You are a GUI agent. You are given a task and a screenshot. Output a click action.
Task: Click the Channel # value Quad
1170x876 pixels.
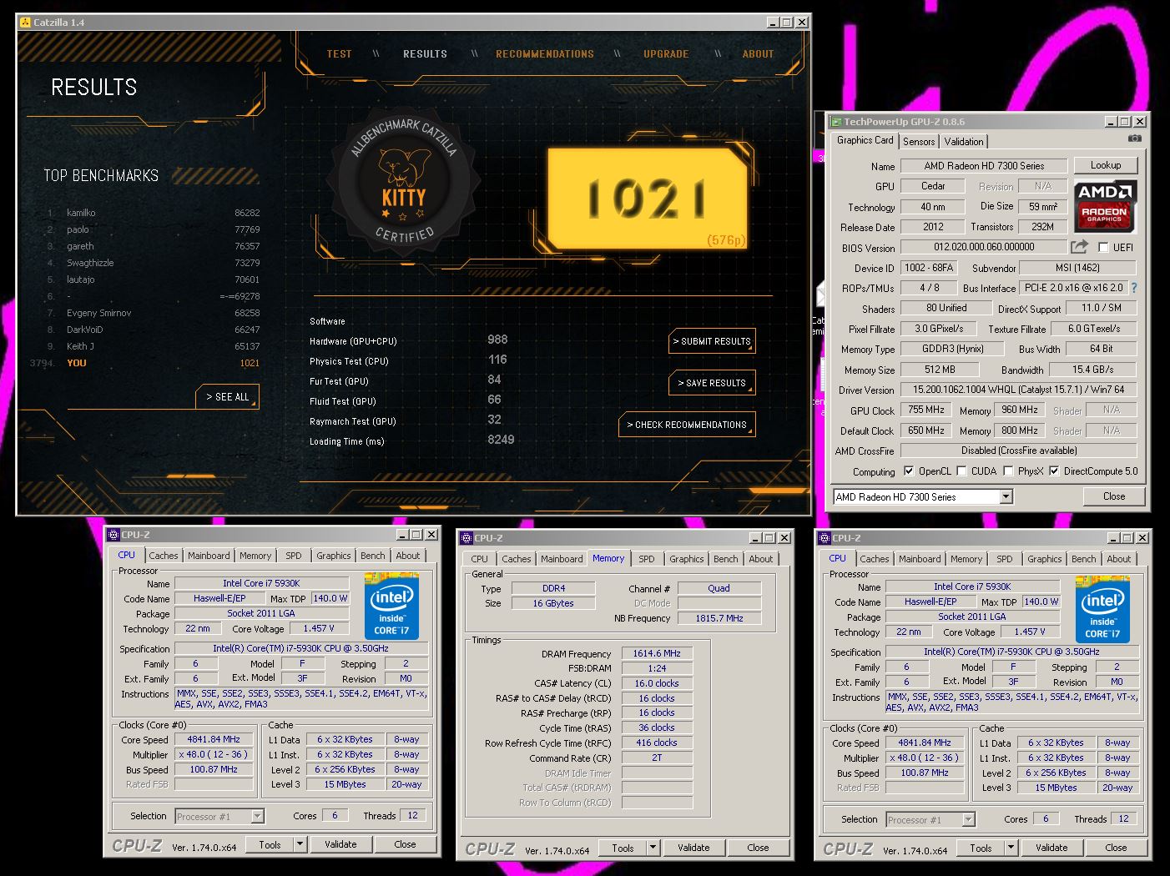[x=719, y=588]
